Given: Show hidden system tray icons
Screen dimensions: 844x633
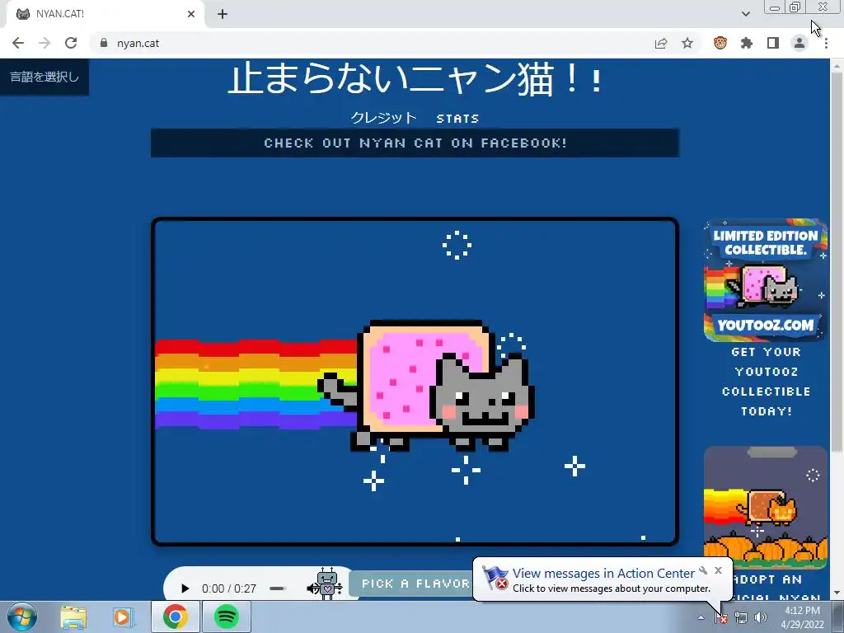Looking at the screenshot, I should pos(701,617).
